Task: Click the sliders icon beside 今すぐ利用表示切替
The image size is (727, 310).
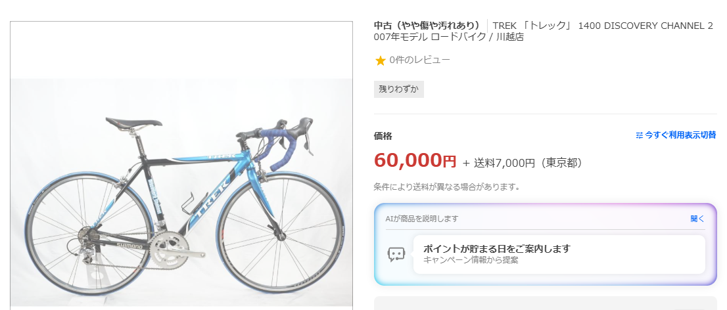Action: pyautogui.click(x=639, y=135)
